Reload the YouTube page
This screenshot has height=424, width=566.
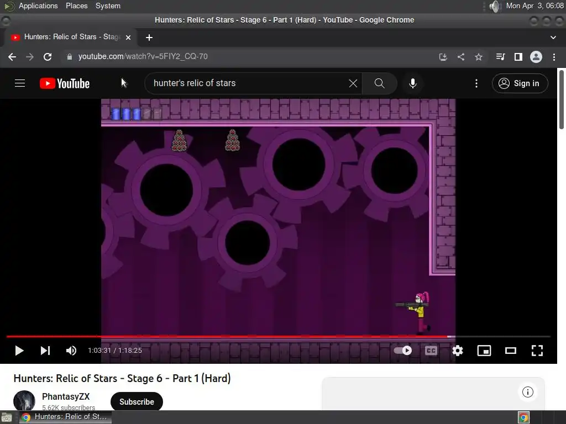tap(48, 57)
